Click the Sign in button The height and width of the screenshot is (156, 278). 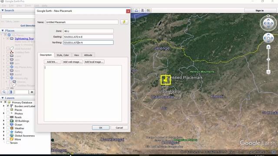[260, 10]
